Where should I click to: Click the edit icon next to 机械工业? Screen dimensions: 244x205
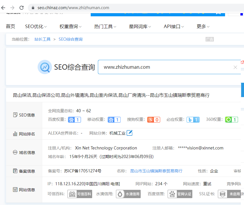[x=130, y=133]
